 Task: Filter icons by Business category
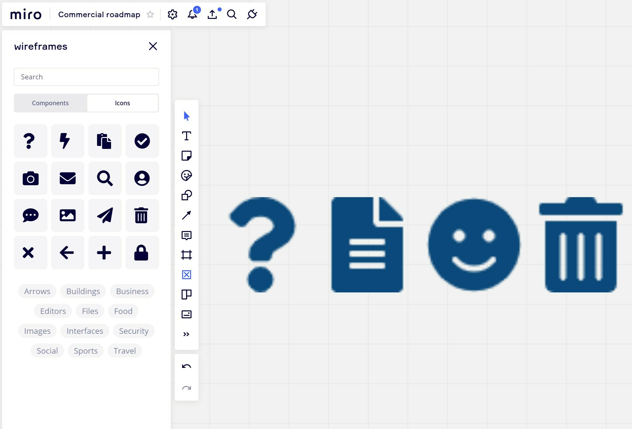(x=132, y=291)
